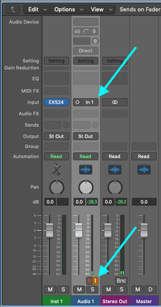Open the Inst 1 EQ thumbnail
This screenshot has width=161, height=307.
[57, 78]
